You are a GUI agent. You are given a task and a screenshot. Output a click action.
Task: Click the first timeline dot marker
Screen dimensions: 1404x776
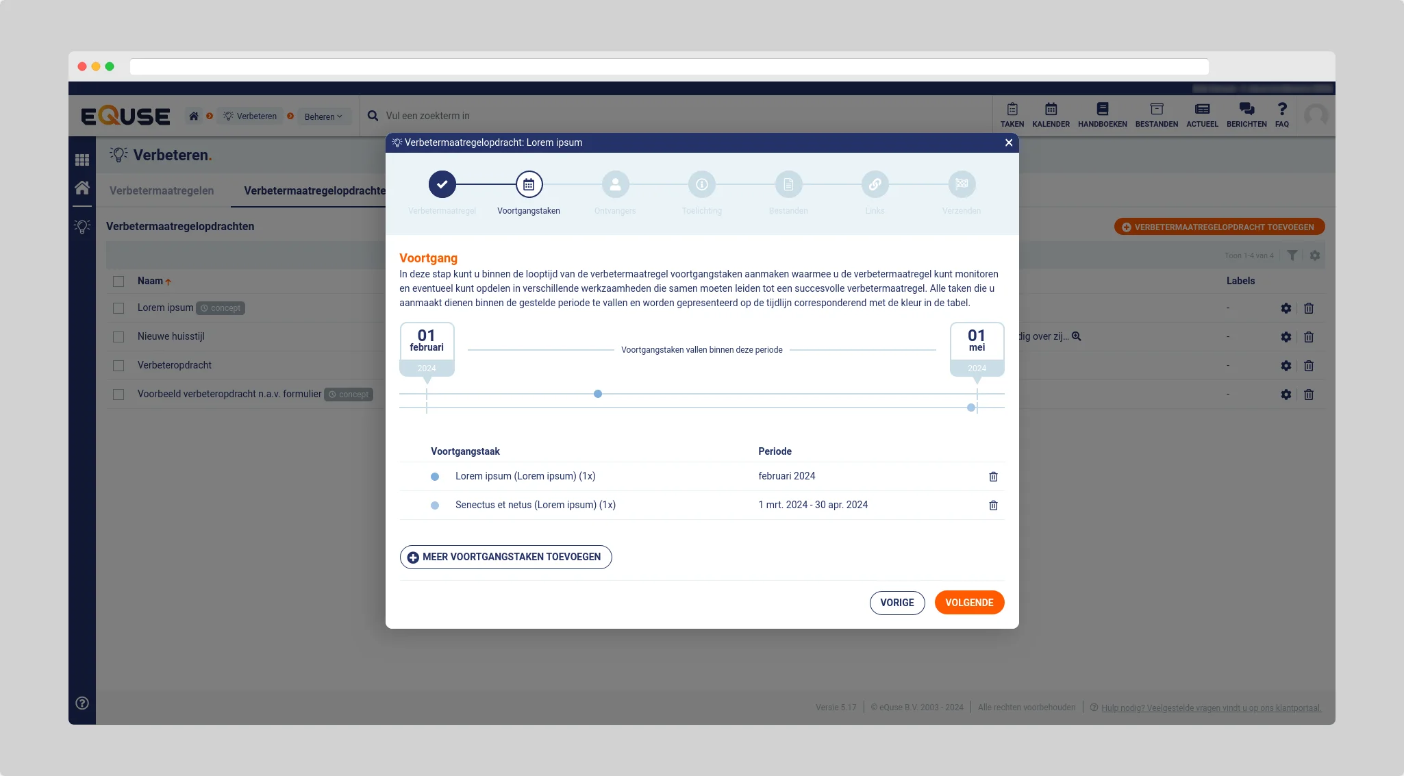pos(598,394)
